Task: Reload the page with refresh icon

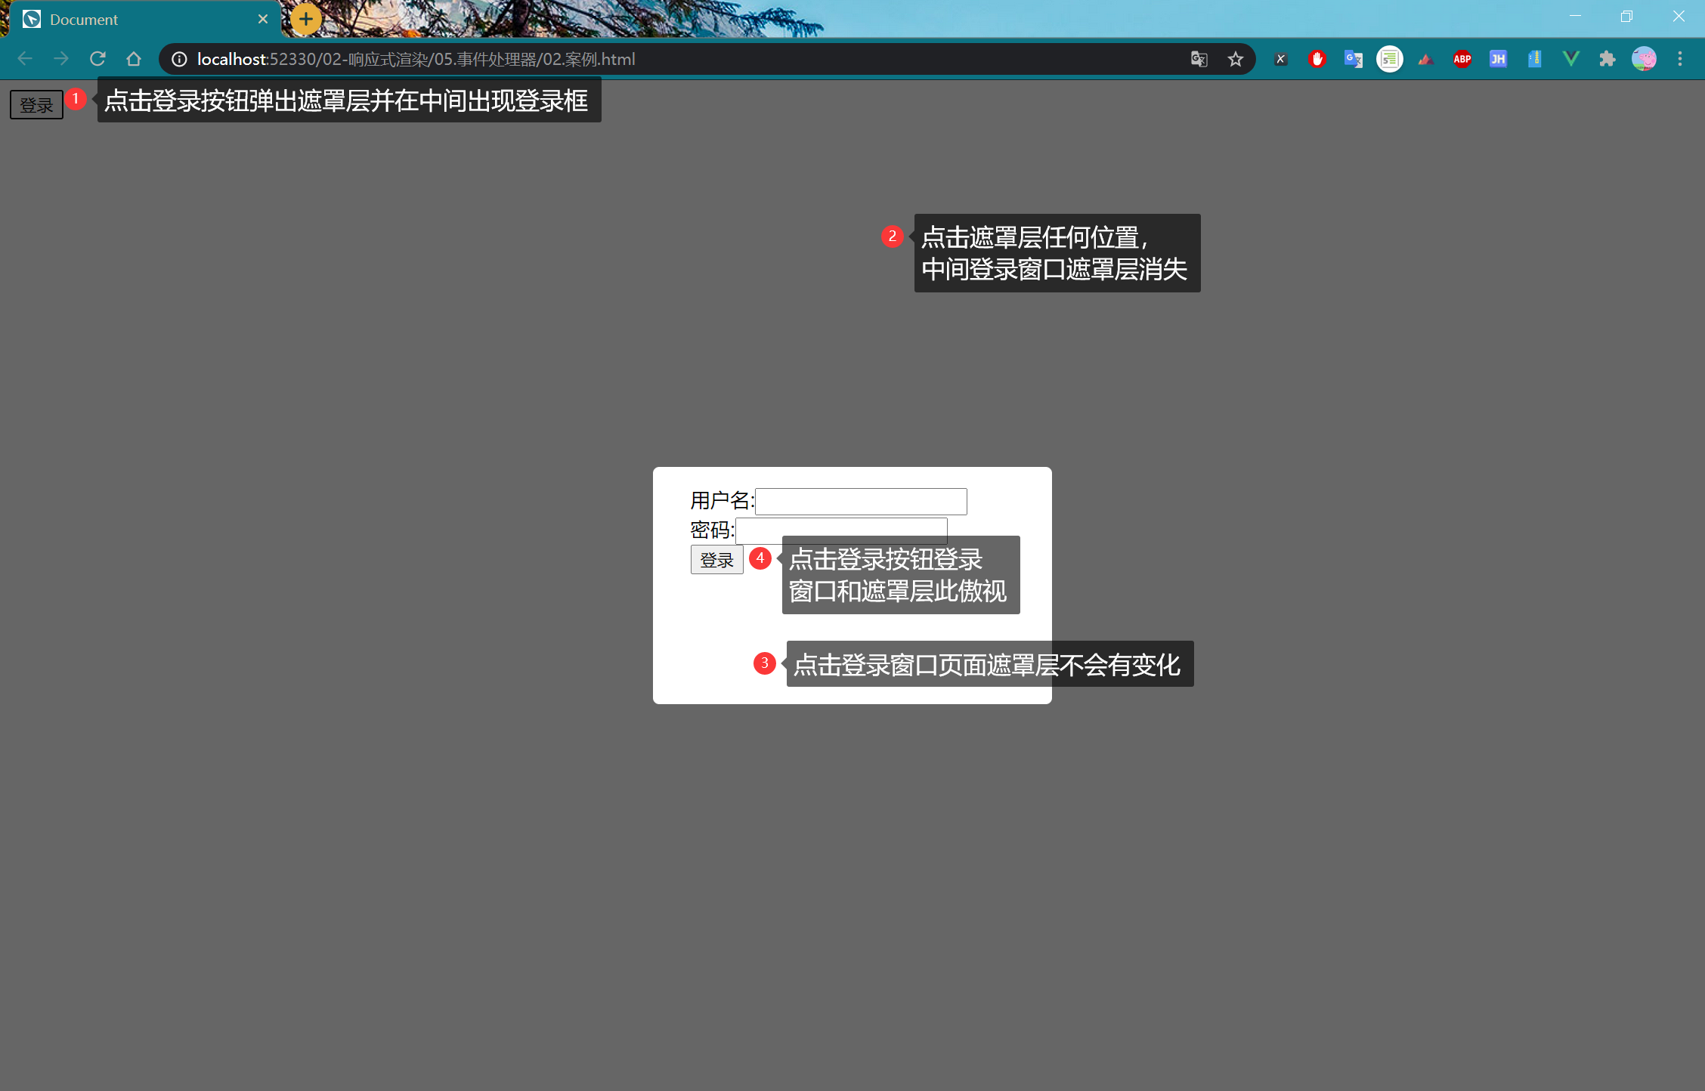Action: pyautogui.click(x=97, y=59)
